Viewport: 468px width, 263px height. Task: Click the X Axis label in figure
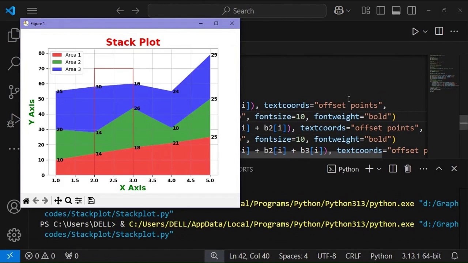(x=133, y=188)
